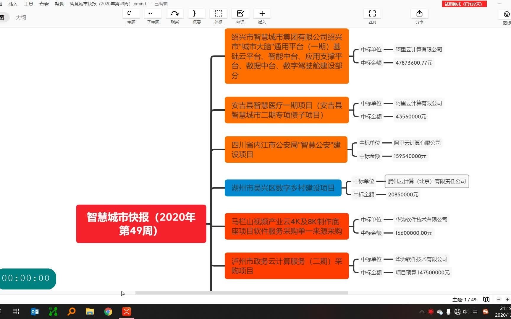This screenshot has height=319, width=511.
Task: Select the 绍兴市智慧城市集团 topic node
Action: point(287,56)
